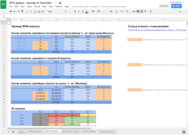Click the cell containing $25,000.00

(x=41, y=99)
